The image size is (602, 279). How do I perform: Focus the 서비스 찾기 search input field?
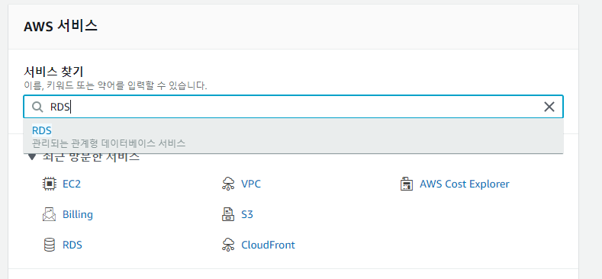click(293, 107)
